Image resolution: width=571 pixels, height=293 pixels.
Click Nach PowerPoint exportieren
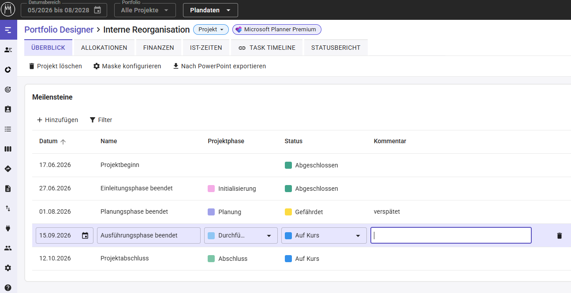(220, 66)
